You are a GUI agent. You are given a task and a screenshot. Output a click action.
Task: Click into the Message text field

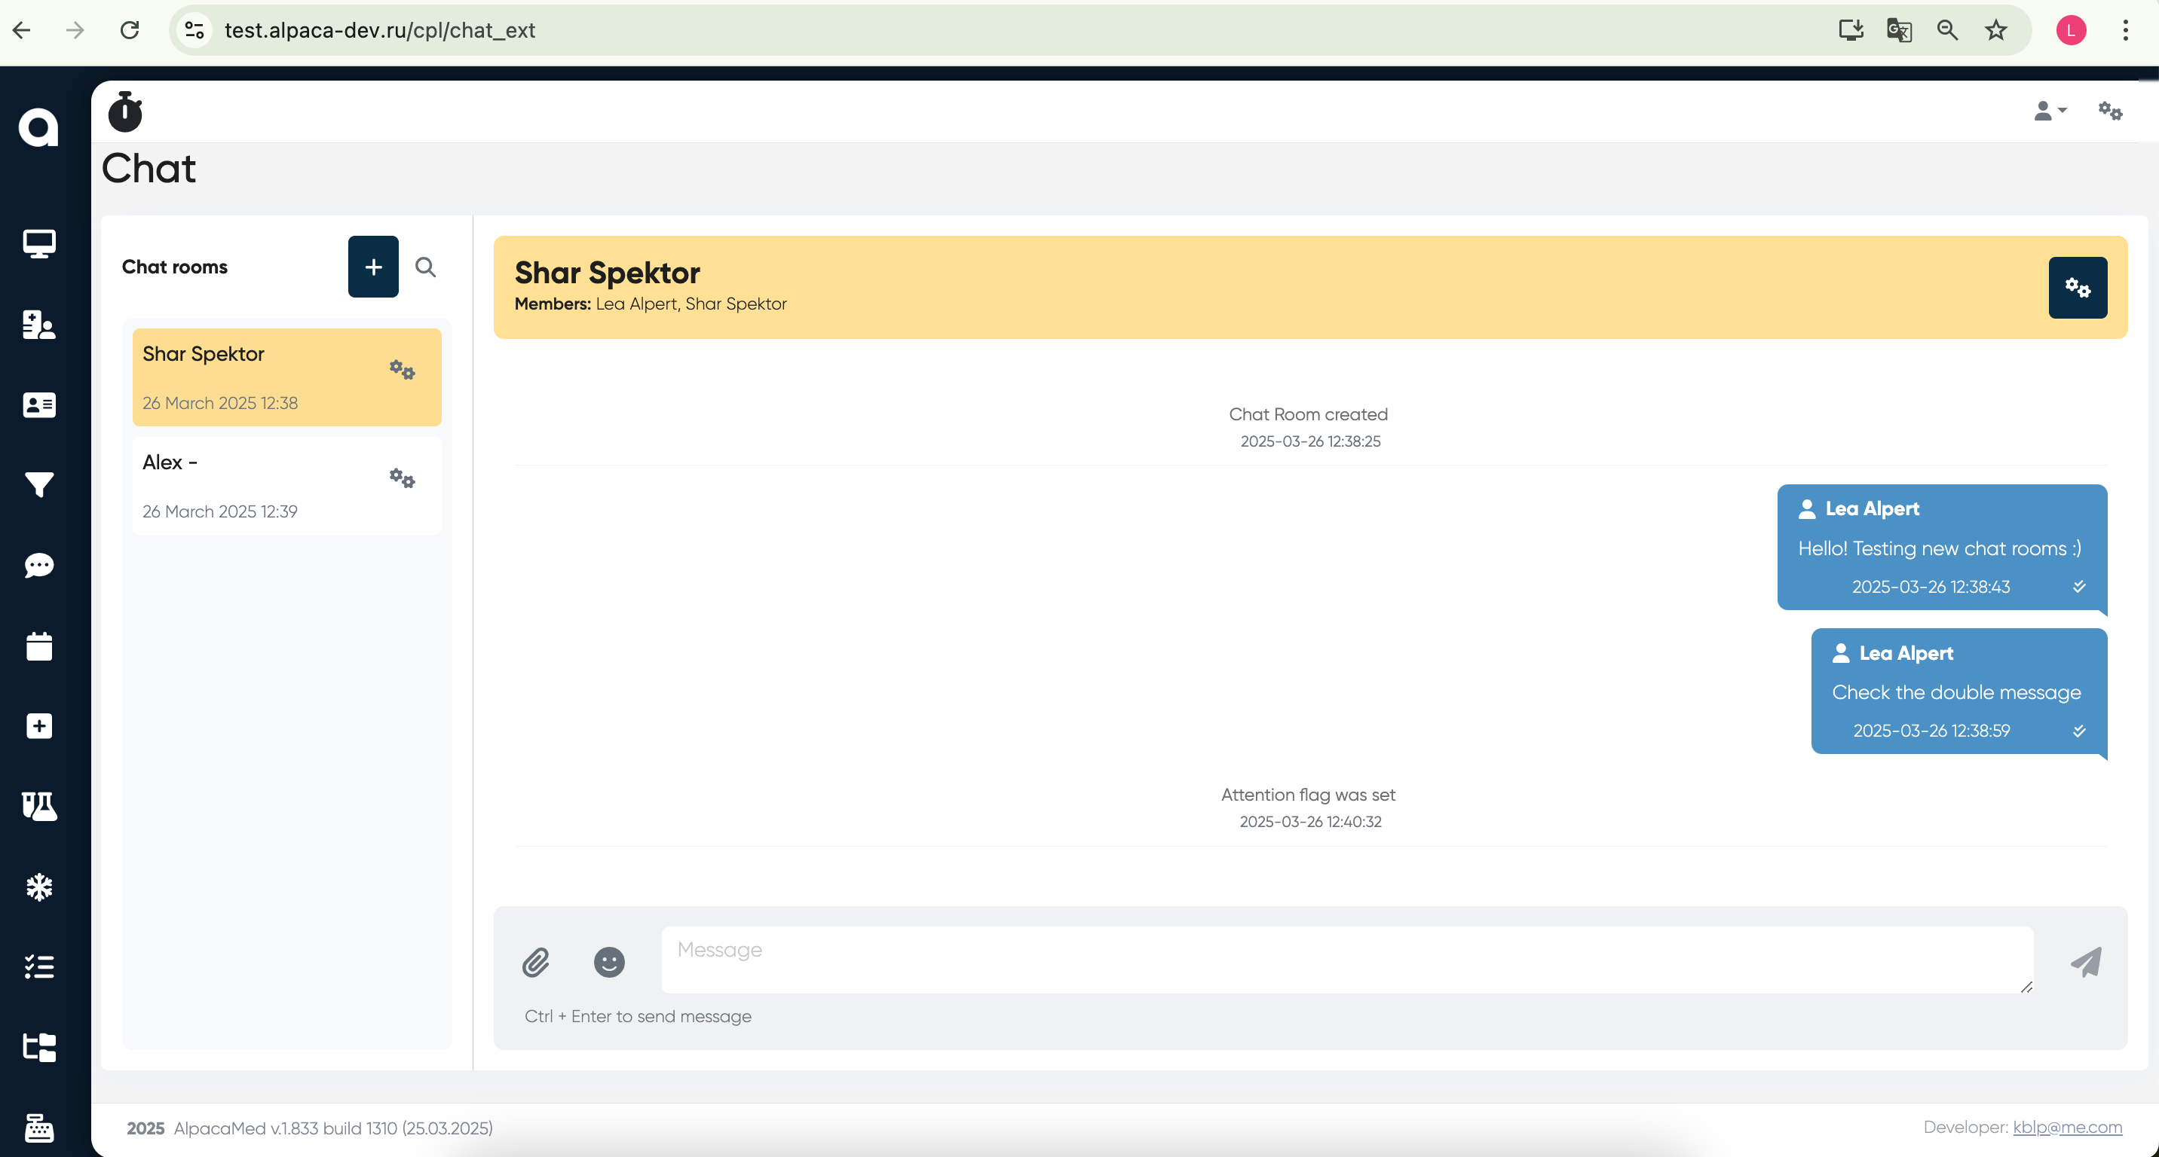[1346, 960]
